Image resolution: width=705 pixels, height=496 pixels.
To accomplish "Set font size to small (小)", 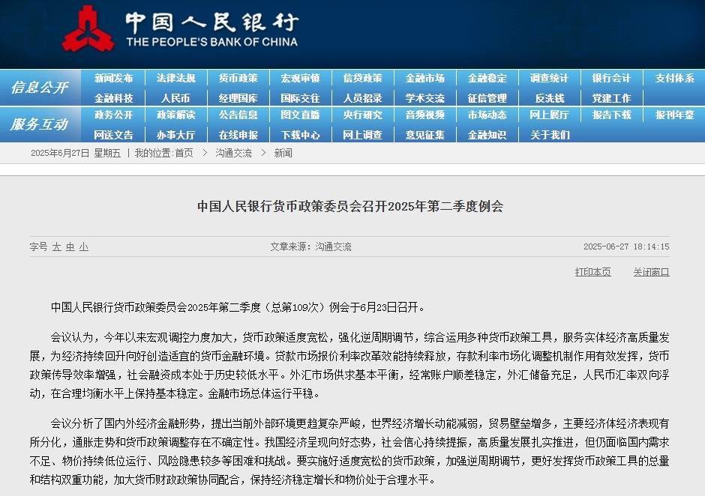I will pos(83,247).
